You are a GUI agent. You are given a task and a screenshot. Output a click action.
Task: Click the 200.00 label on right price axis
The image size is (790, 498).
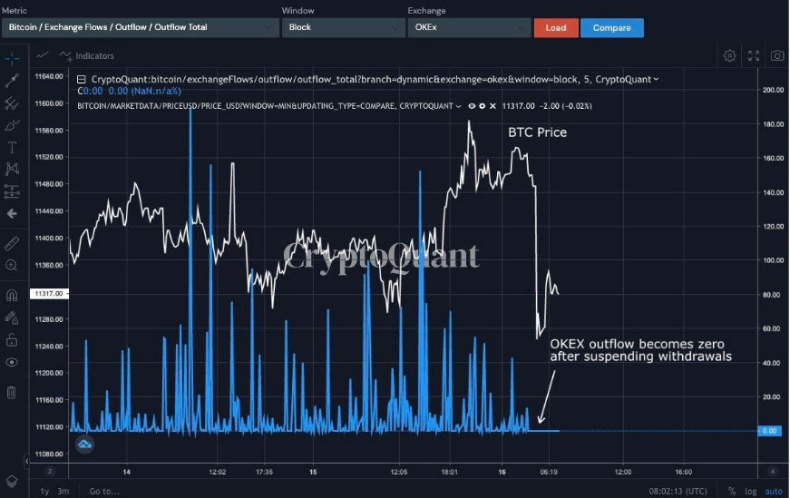[x=774, y=90]
